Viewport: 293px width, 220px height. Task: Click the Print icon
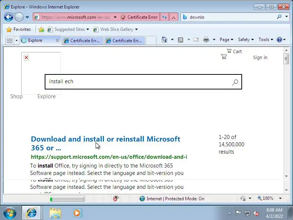point(206,40)
